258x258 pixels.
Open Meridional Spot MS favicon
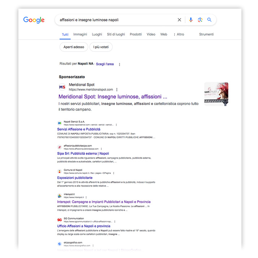click(62, 87)
